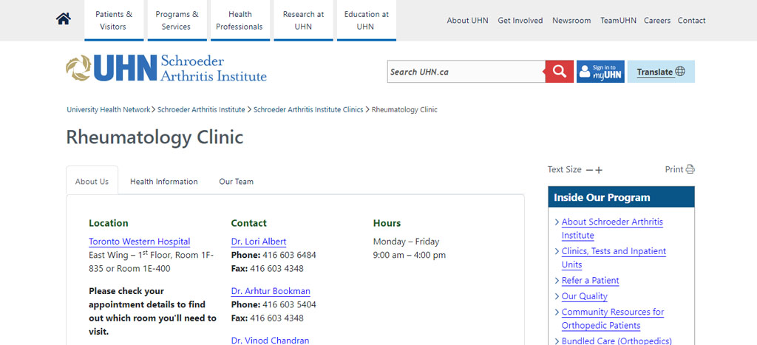Follow the Schroeder Arthritis Institute breadcrumb
The width and height of the screenshot is (757, 345).
point(201,109)
